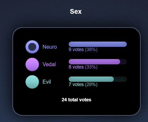Click the '8 votes' count text
Viewport: 148px width, 122px height.
click(x=76, y=67)
